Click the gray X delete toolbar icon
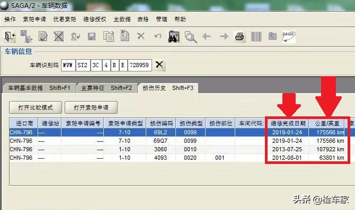This screenshot has height=210, width=355. (141, 36)
